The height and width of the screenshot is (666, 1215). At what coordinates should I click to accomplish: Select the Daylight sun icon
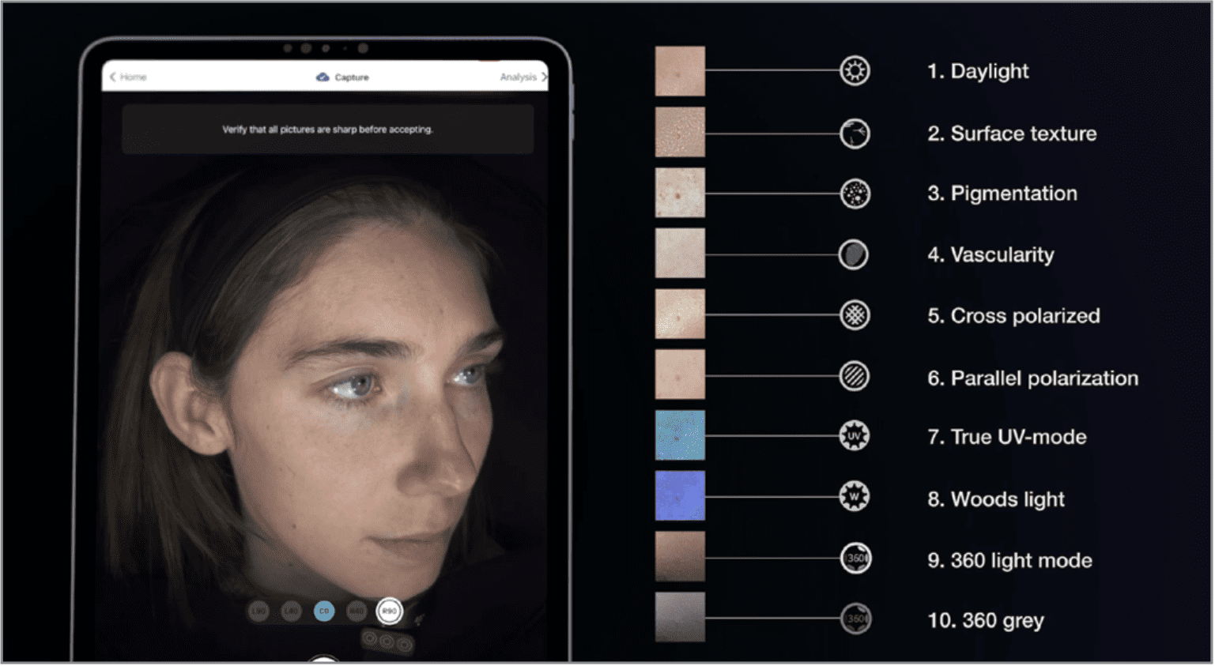coord(855,71)
